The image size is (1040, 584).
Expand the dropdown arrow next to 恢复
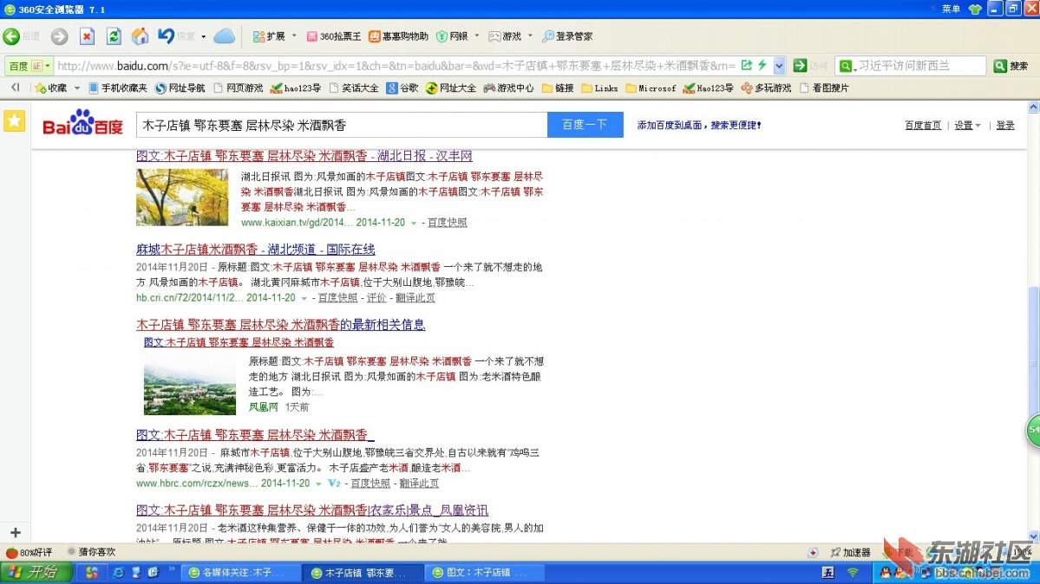[x=204, y=36]
